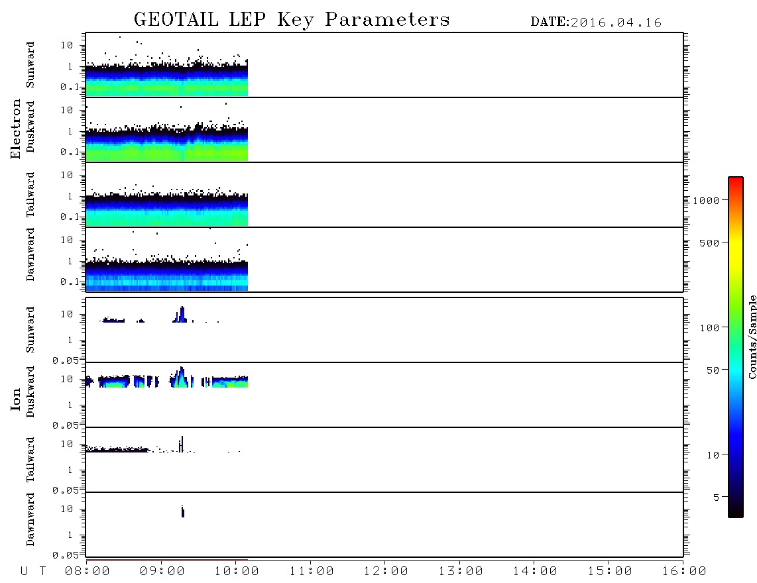Click the "13:00" time tick label

[461, 572]
